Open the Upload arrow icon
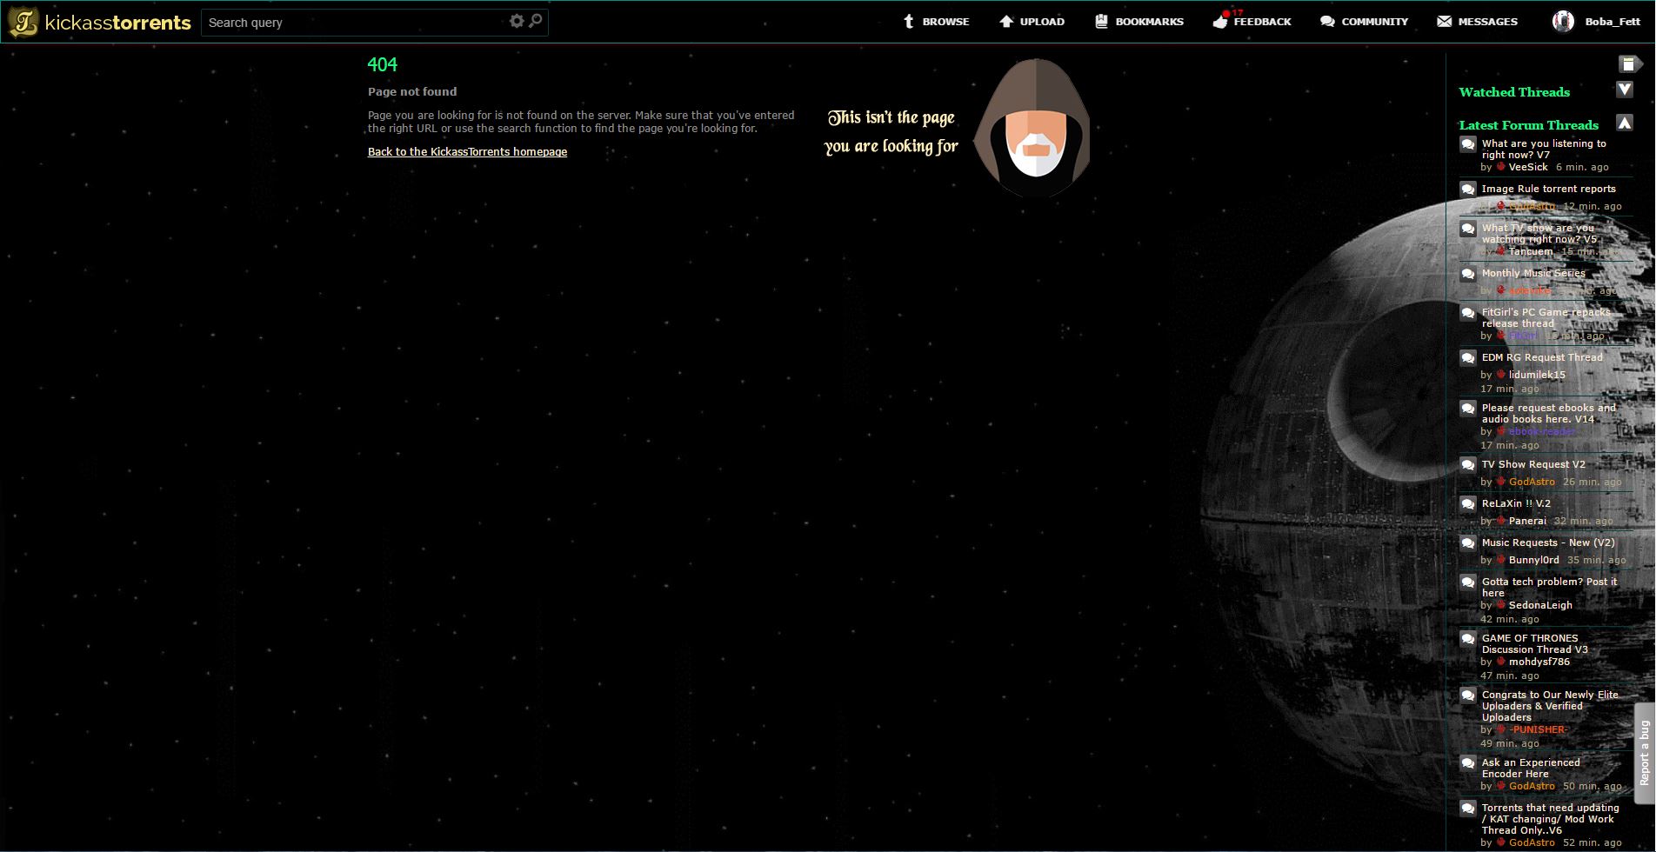 tap(1005, 20)
